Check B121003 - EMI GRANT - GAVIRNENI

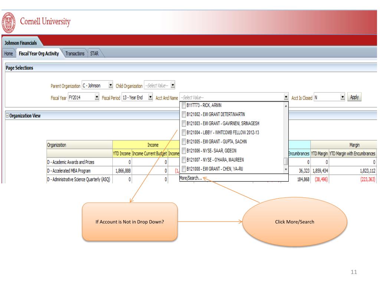click(184, 123)
